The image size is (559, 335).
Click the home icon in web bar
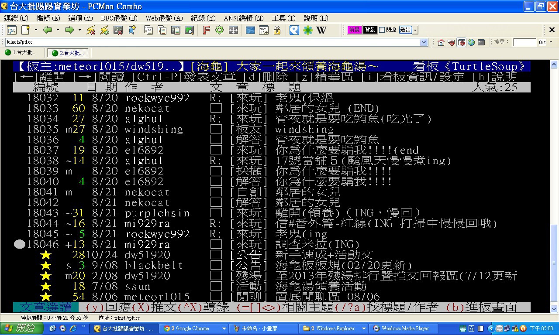click(441, 42)
